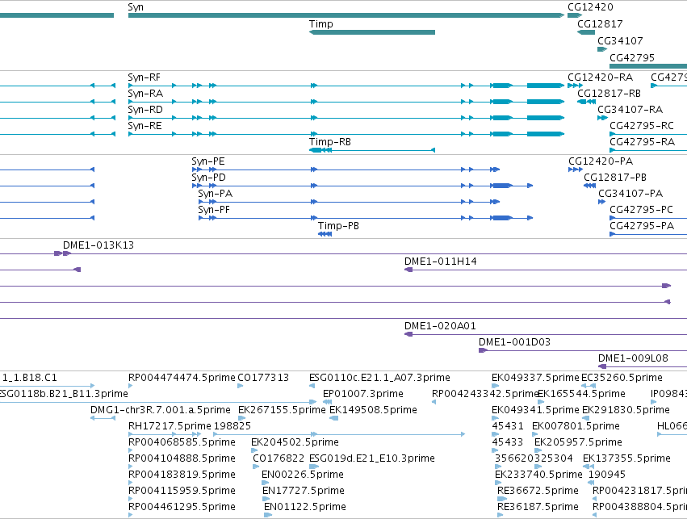This screenshot has width=687, height=519.
Task: Open the Syn-PD protein label
Action: (x=208, y=178)
